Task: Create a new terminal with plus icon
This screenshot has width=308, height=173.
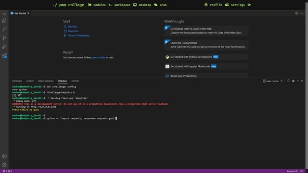Action: (x=282, y=81)
